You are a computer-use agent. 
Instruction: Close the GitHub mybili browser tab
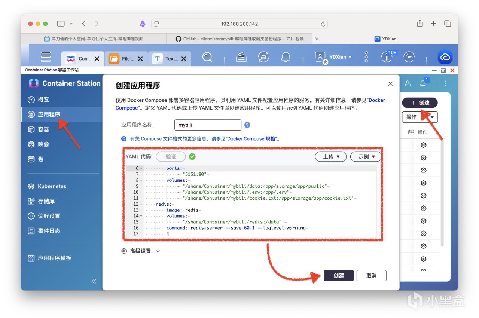[x=317, y=39]
